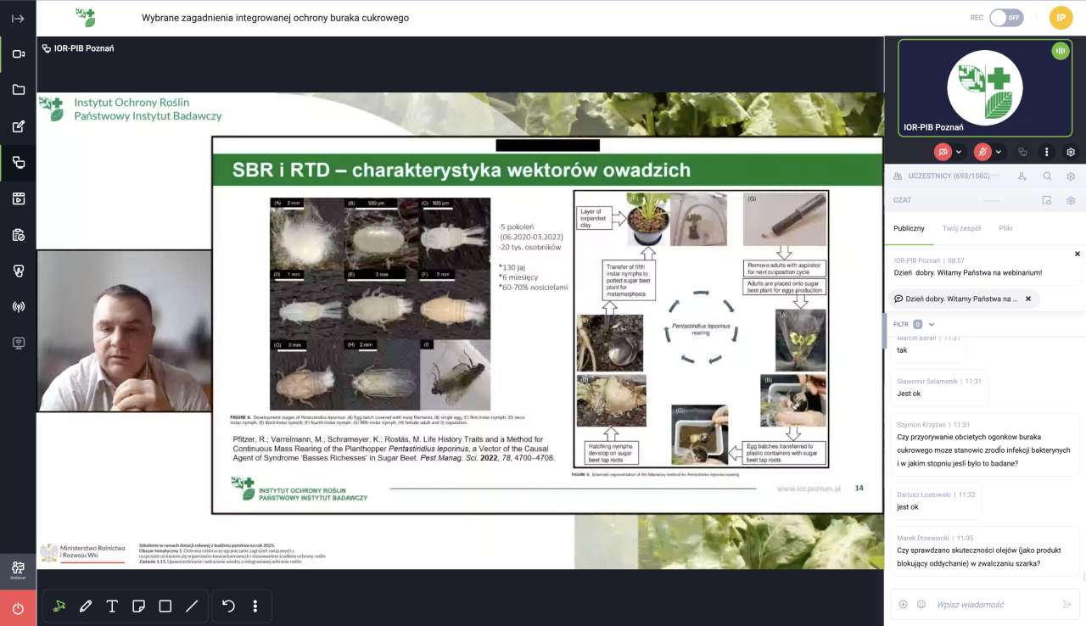Expand the FILTR chat filter dropdown
The width and height of the screenshot is (1086, 626).
pos(931,324)
